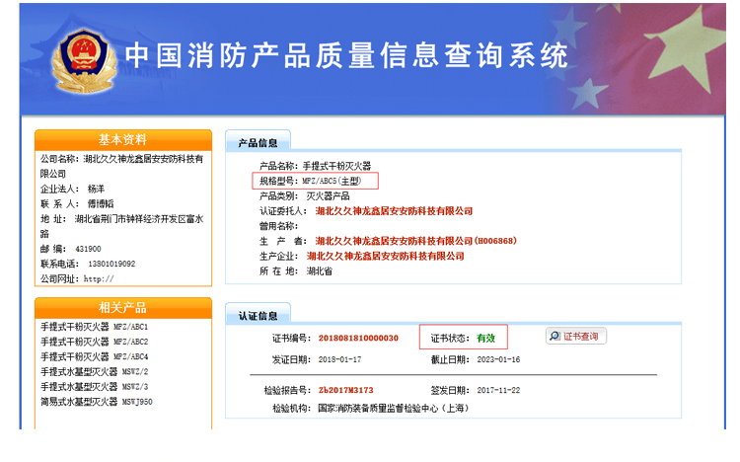Click the 相关产品 panel header
The image size is (740, 462).
coord(122,308)
